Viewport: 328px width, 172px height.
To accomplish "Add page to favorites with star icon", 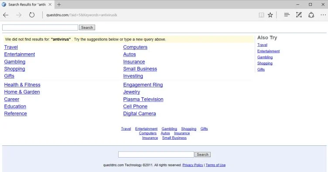I will click(x=270, y=15).
